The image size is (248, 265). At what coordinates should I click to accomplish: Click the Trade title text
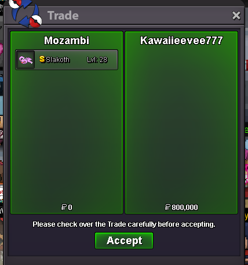(x=63, y=16)
